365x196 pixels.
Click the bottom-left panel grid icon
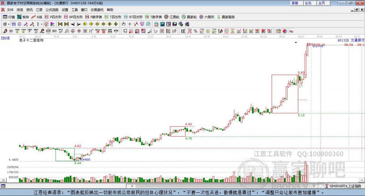3,186
